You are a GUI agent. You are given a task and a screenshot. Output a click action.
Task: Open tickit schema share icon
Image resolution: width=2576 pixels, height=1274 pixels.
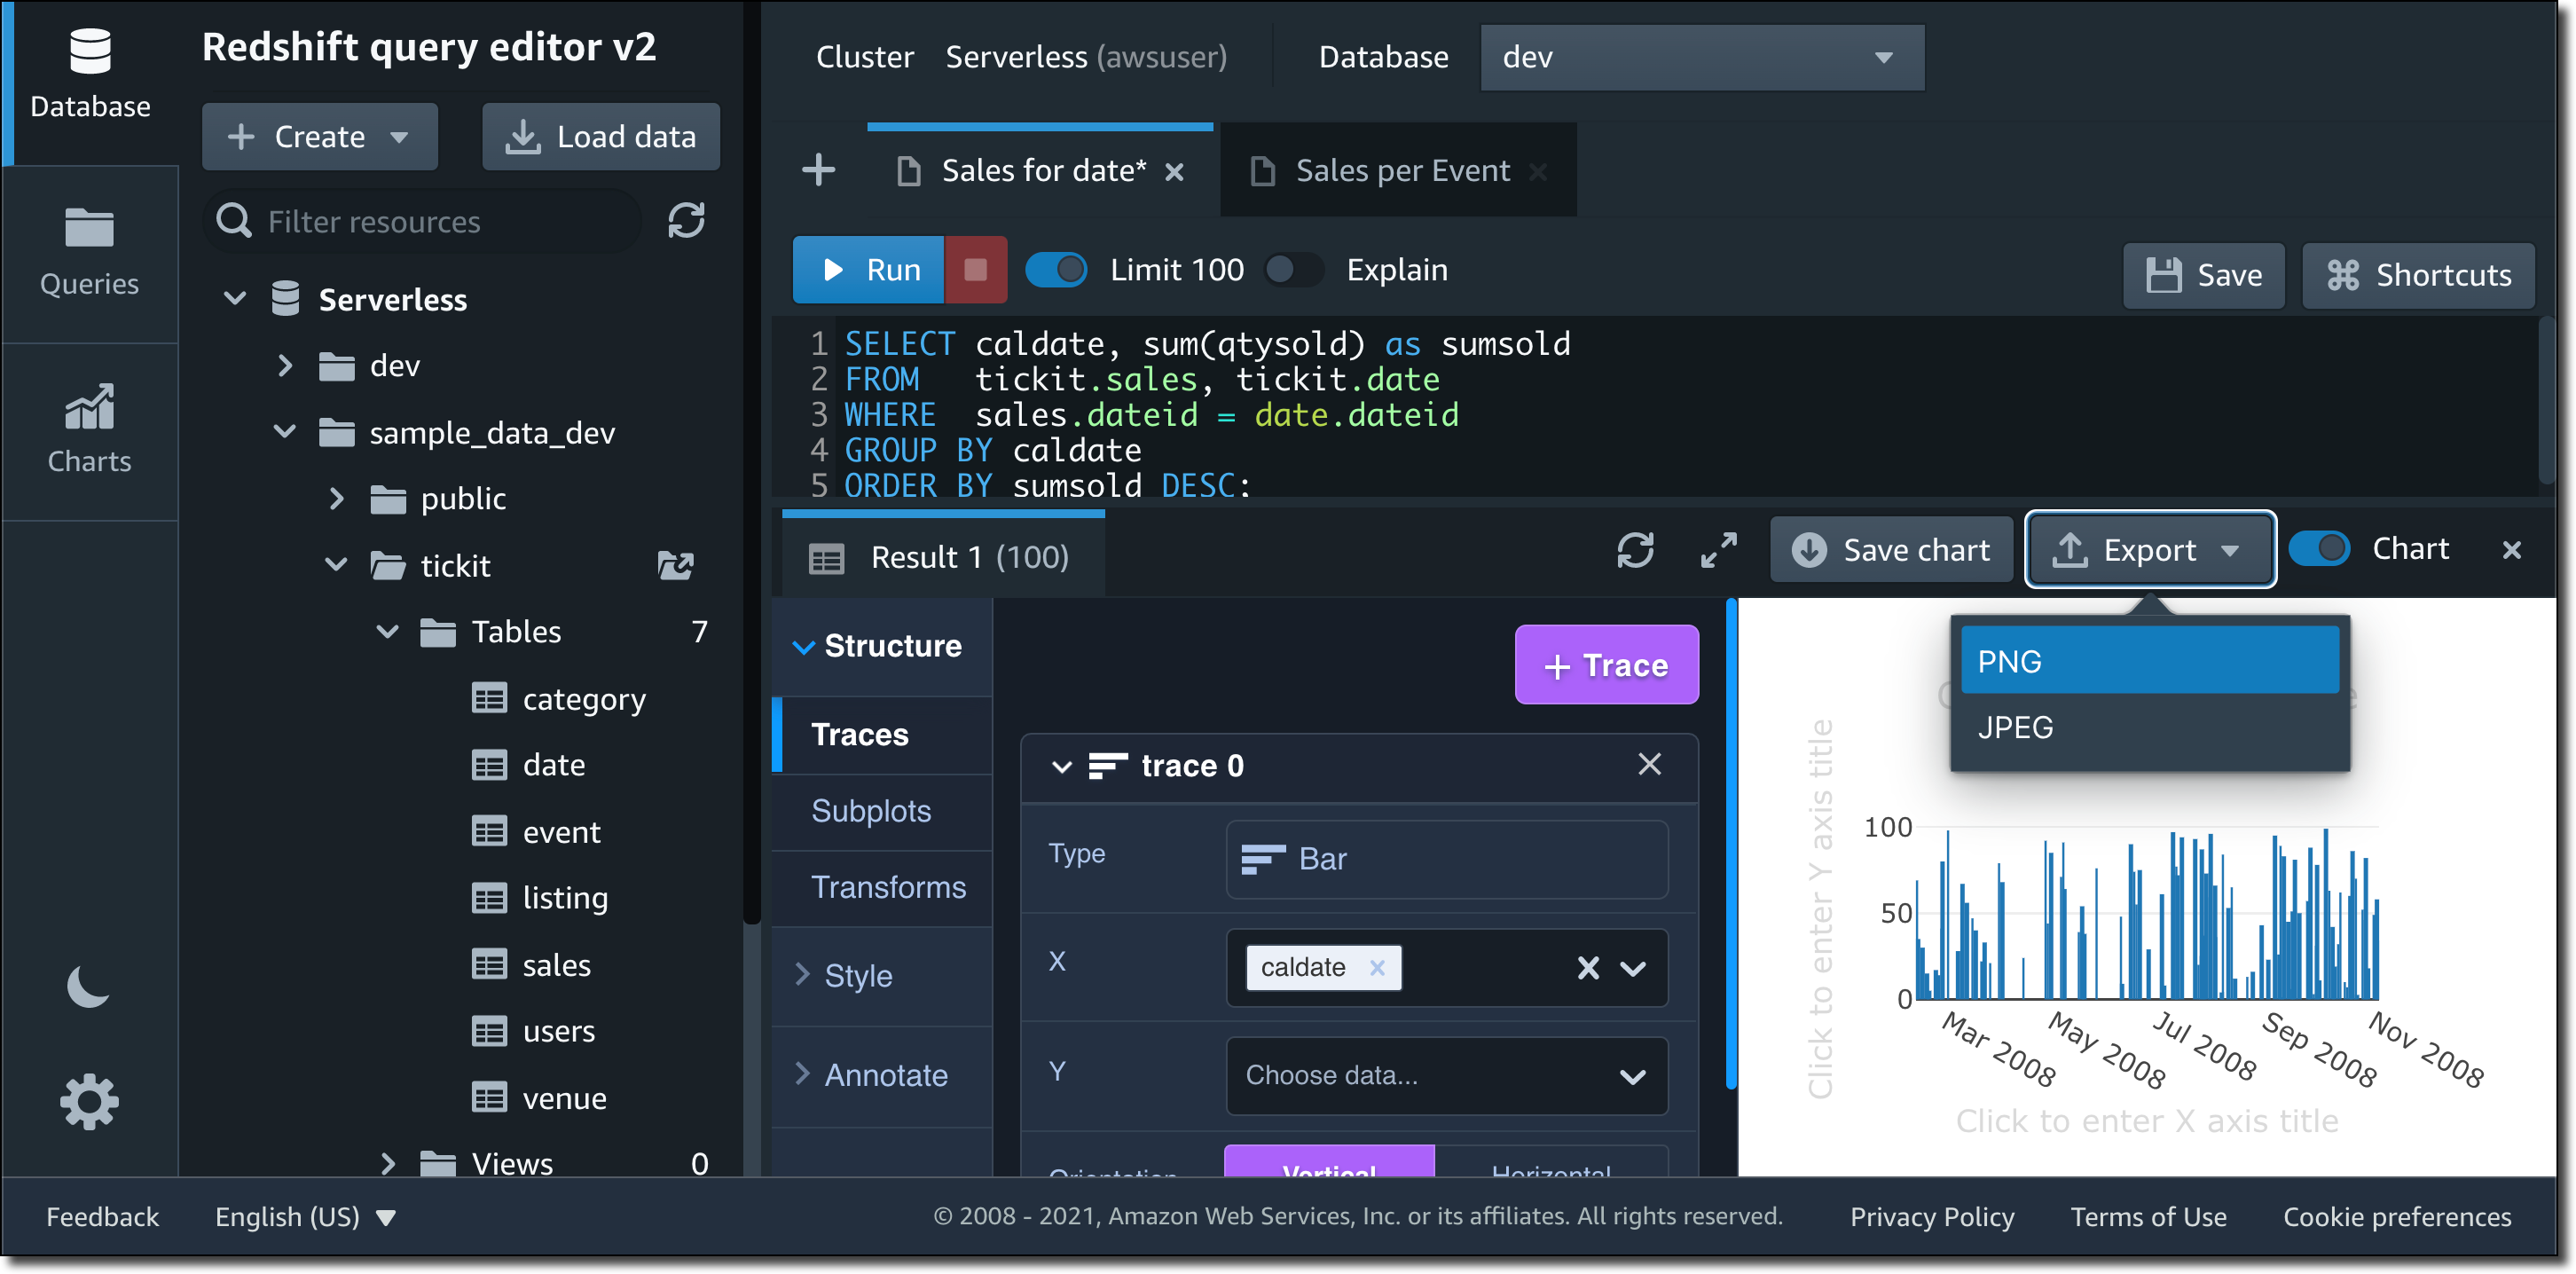point(676,566)
